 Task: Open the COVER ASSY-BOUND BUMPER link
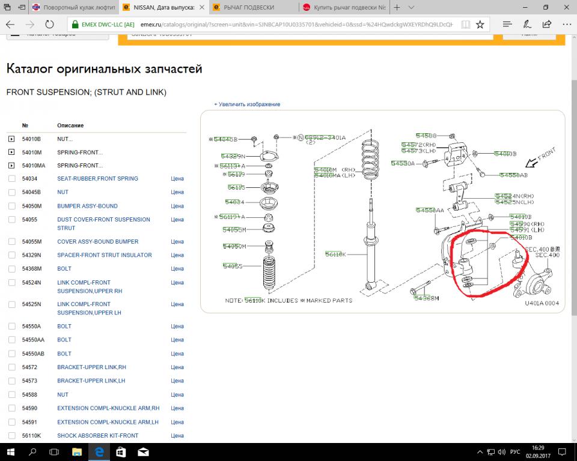pos(97,241)
